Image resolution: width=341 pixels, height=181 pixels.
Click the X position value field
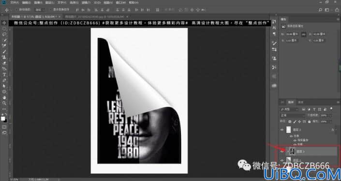tap(292, 40)
